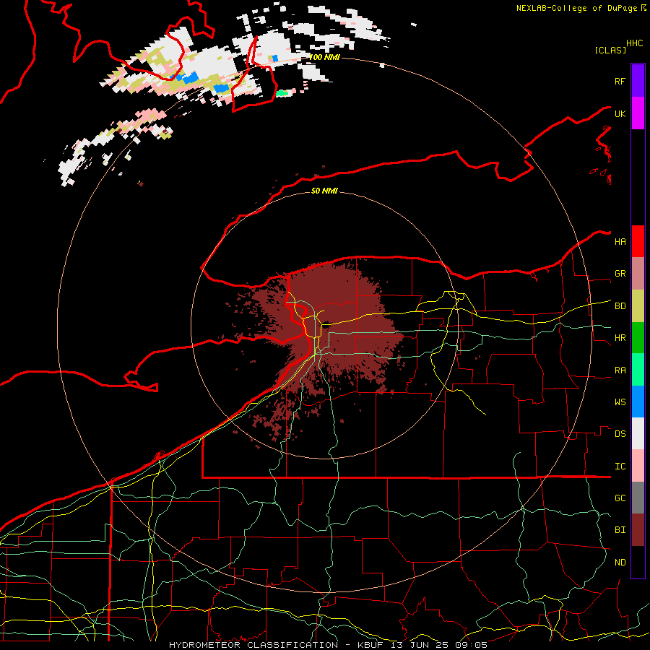Click the HYDROMETEOR CLASSIFICATION title text

coord(253,645)
